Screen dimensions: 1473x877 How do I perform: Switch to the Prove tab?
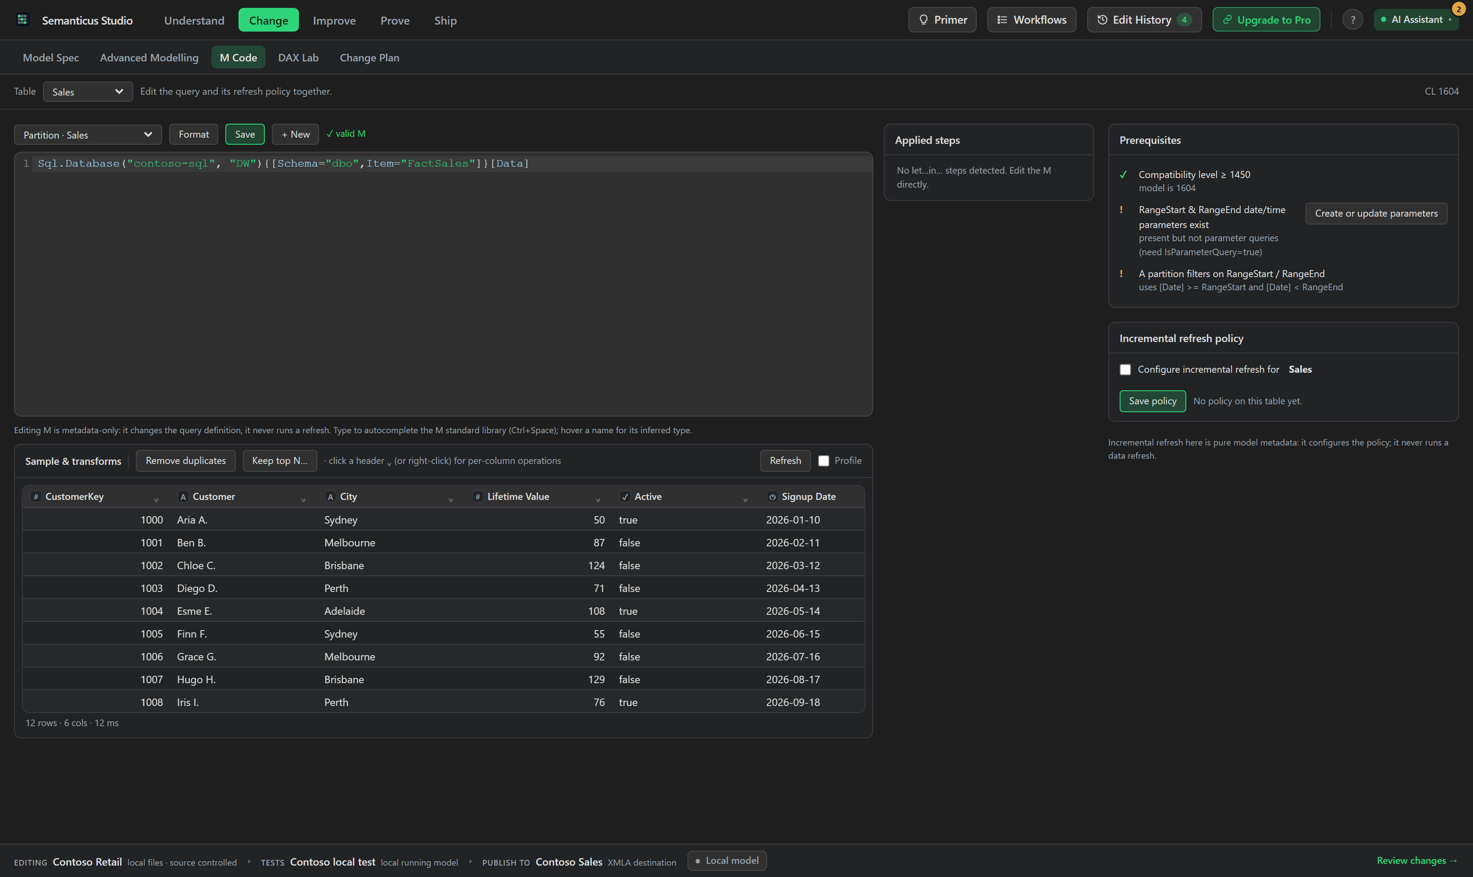[395, 20]
